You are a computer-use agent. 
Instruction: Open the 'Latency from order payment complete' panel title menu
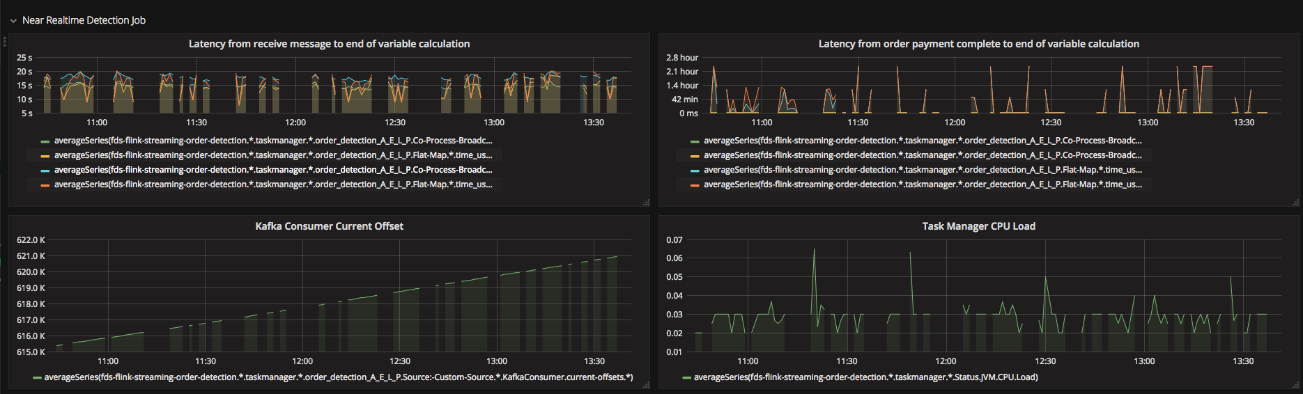coord(978,44)
